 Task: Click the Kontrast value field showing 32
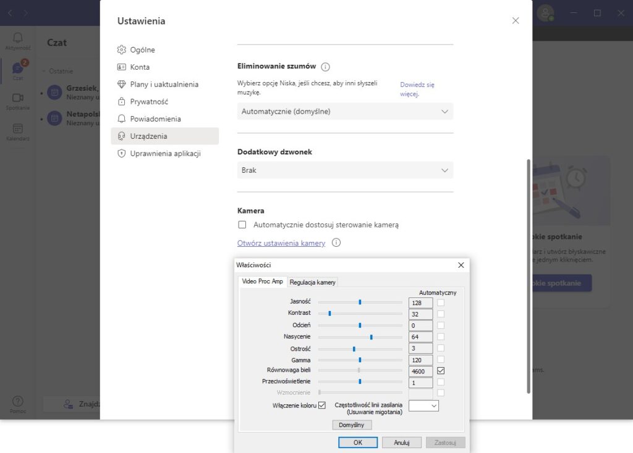tap(420, 314)
